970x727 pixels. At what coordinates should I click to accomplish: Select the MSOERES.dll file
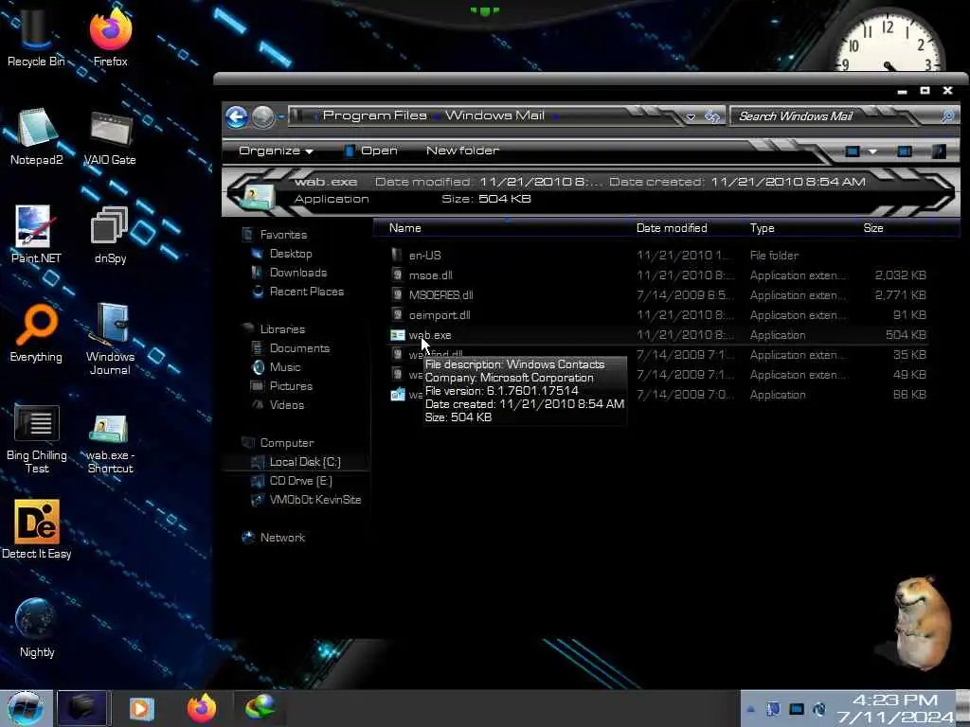pos(440,295)
